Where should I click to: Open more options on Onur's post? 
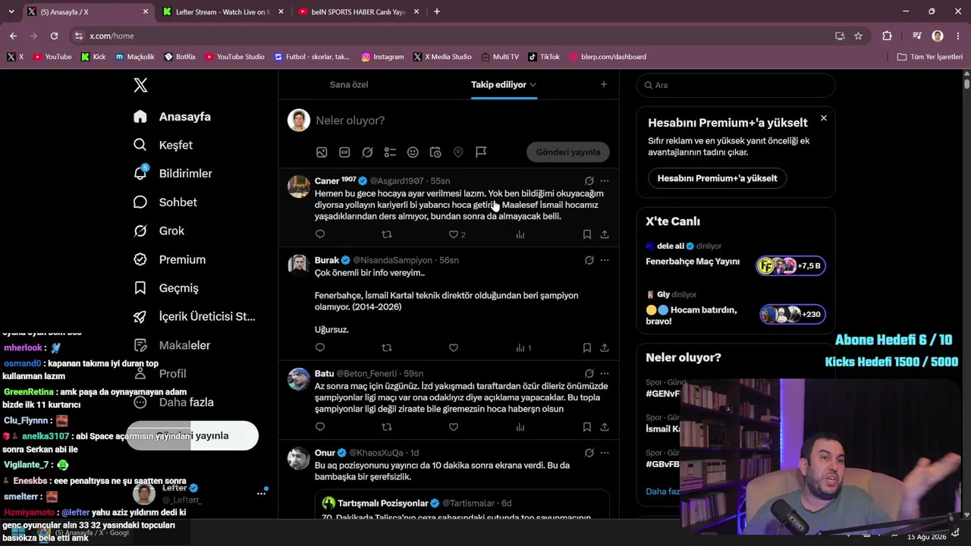(605, 453)
